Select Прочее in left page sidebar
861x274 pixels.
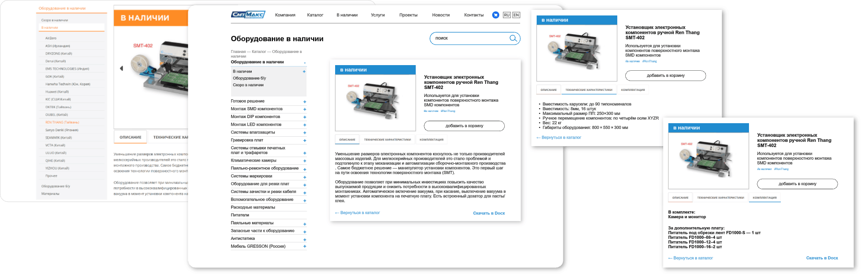51,176
